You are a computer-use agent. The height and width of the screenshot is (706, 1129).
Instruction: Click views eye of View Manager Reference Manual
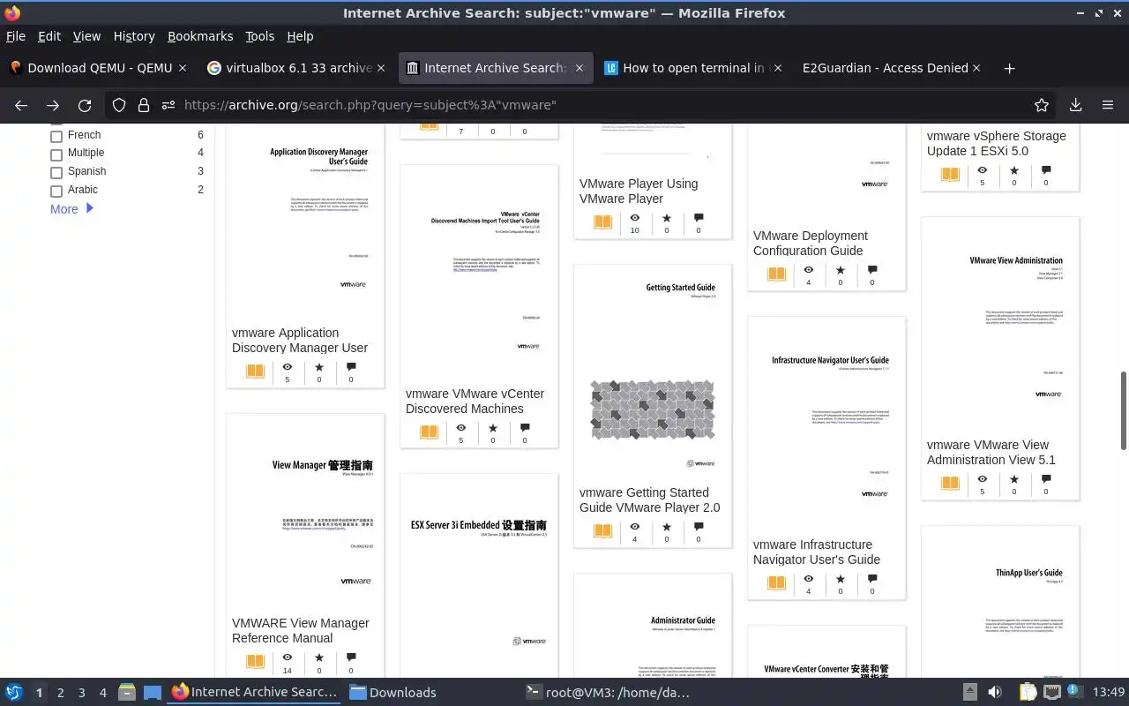pos(287,657)
